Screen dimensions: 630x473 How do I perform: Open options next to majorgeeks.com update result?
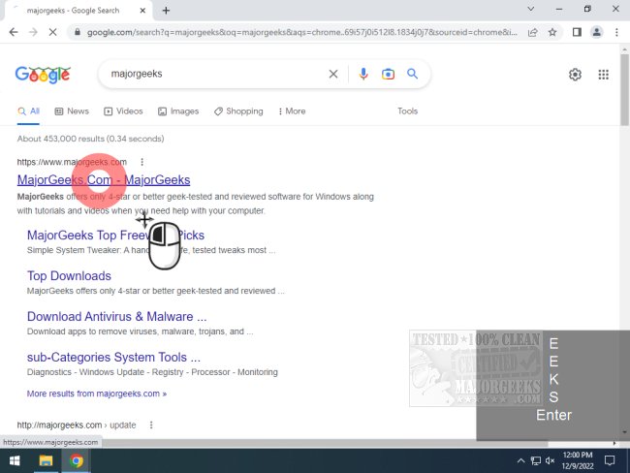point(151,425)
